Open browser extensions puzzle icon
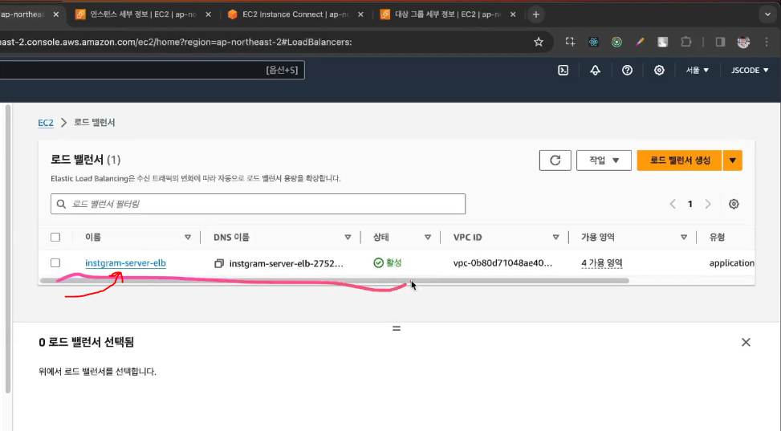This screenshot has height=431, width=781. pos(685,42)
